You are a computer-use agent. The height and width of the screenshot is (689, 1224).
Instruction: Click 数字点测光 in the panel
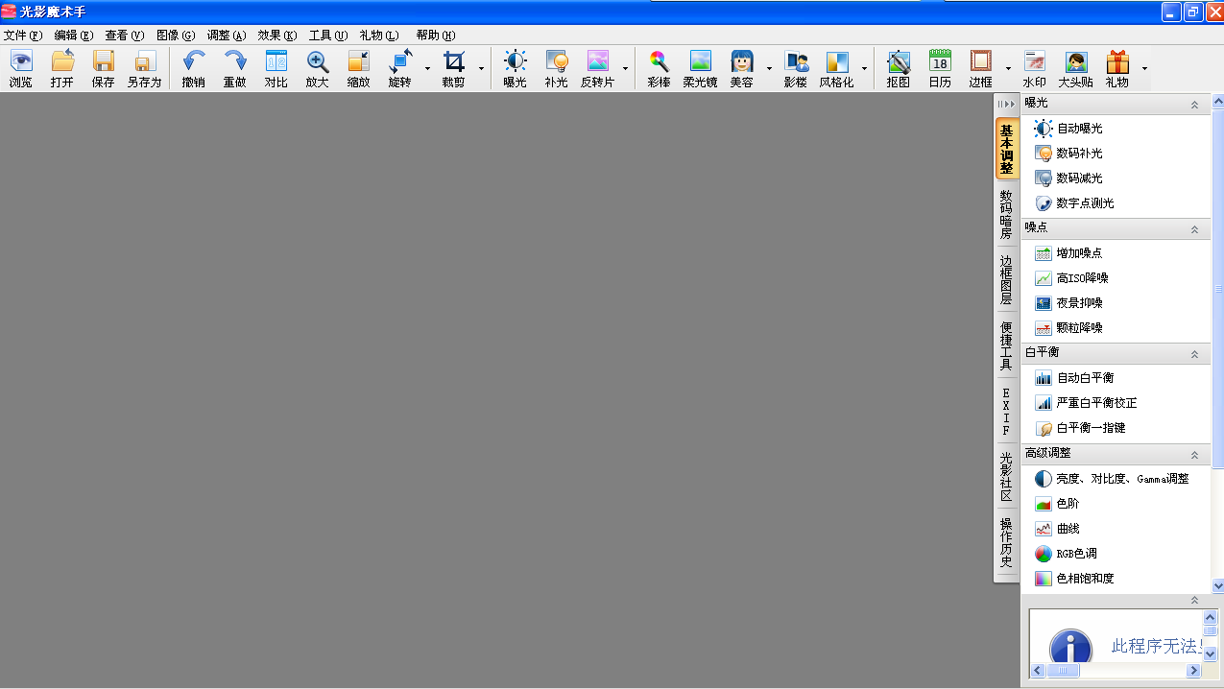point(1074,203)
